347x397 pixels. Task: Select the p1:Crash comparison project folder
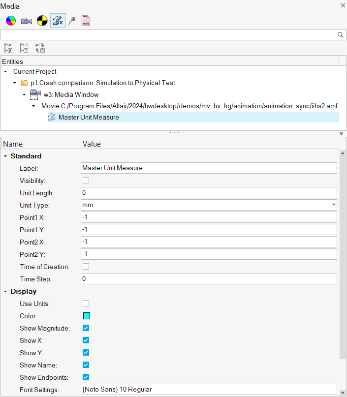102,83
